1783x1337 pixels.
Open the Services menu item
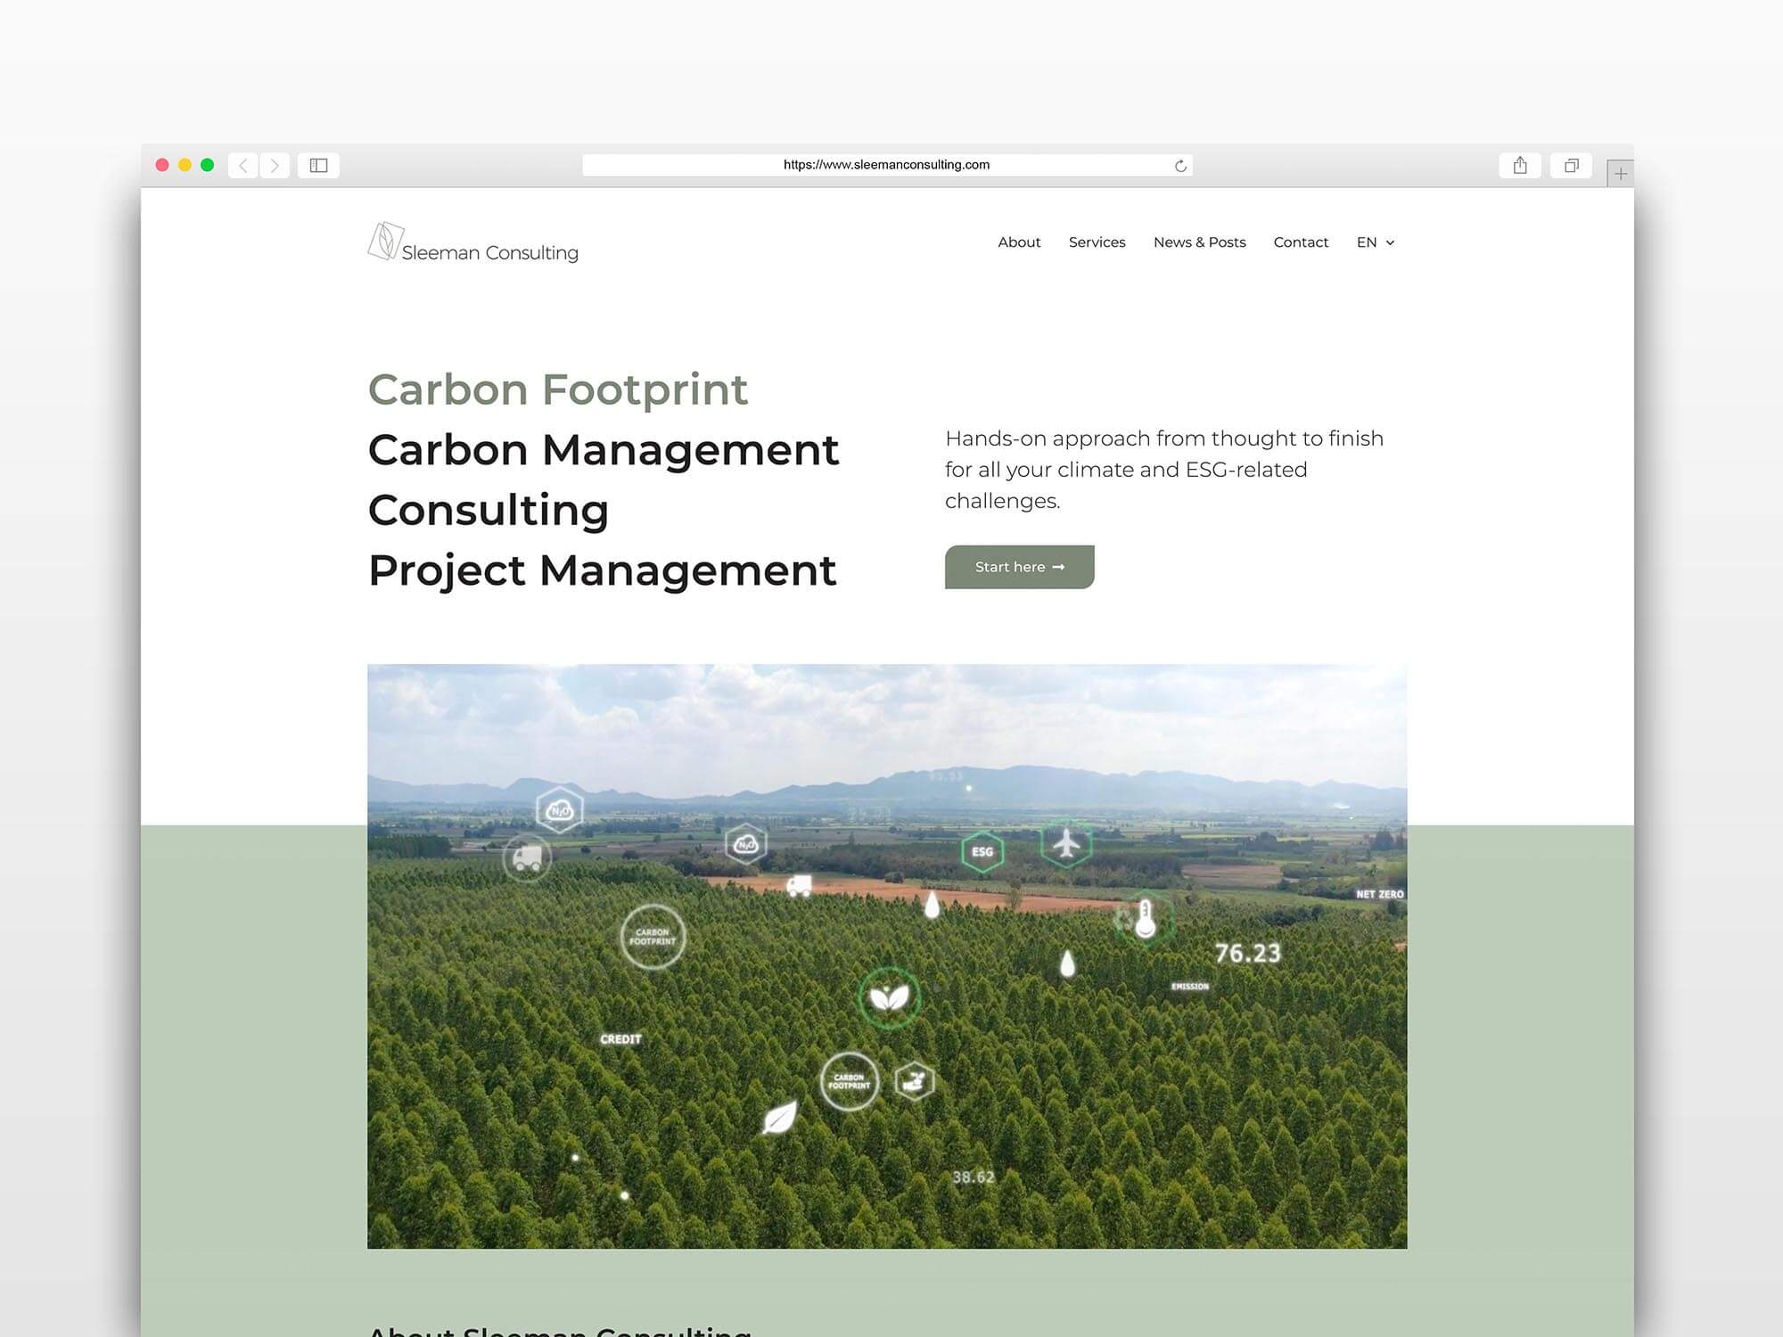tap(1097, 242)
